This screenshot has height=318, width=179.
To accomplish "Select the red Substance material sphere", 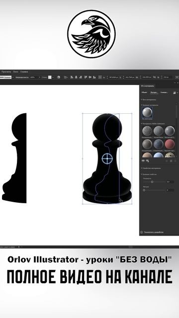I will (170, 144).
